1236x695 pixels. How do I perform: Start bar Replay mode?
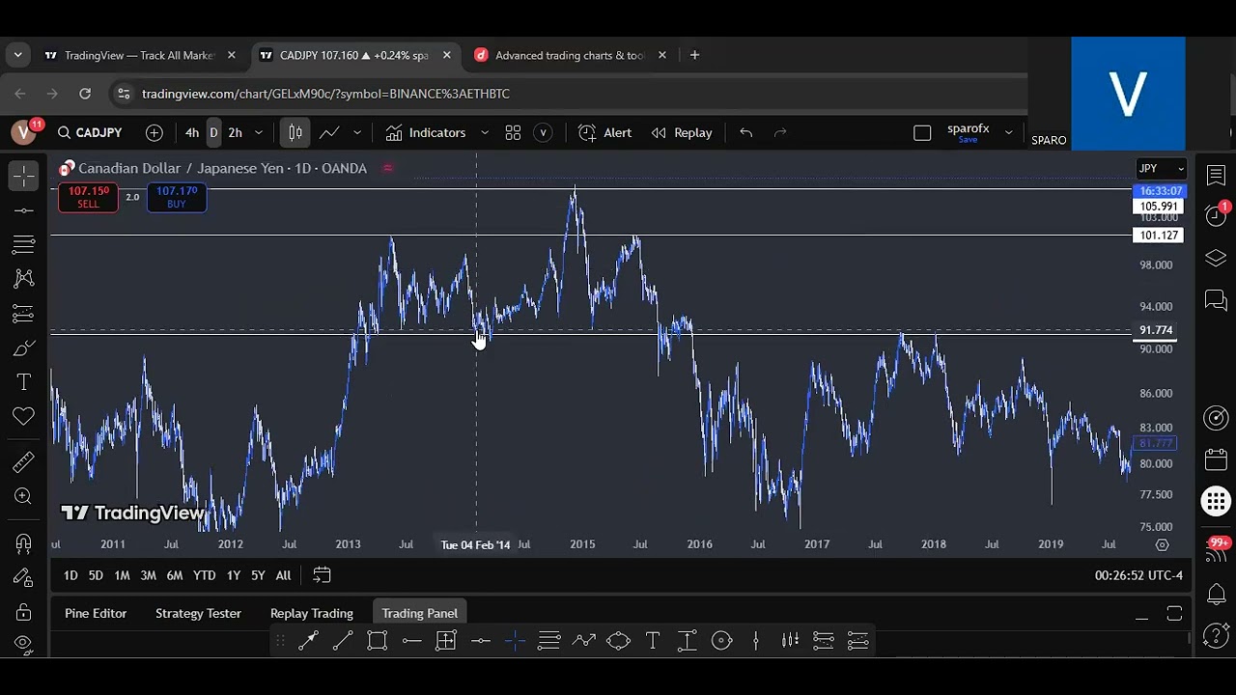[x=682, y=133]
